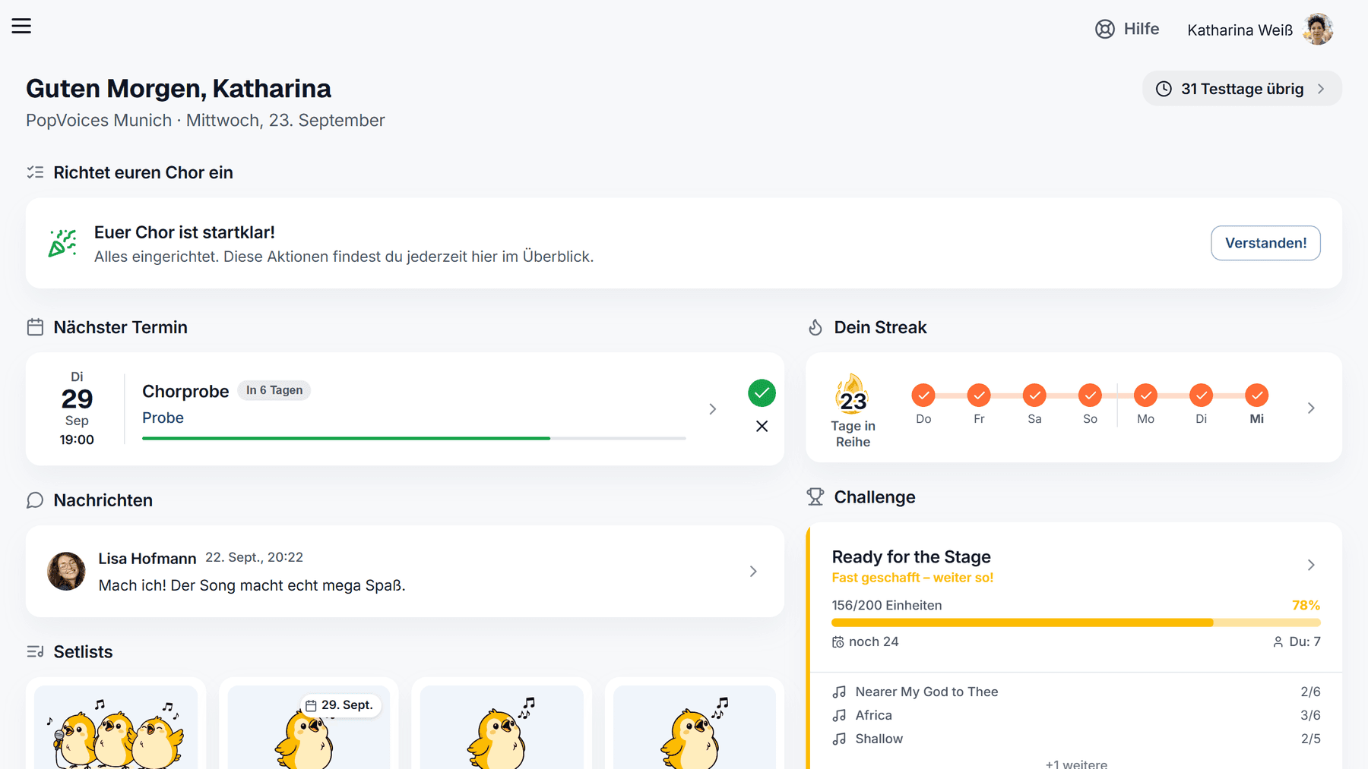The height and width of the screenshot is (769, 1368).
Task: Click the Hilfe lifebuoy icon
Action: click(x=1104, y=29)
